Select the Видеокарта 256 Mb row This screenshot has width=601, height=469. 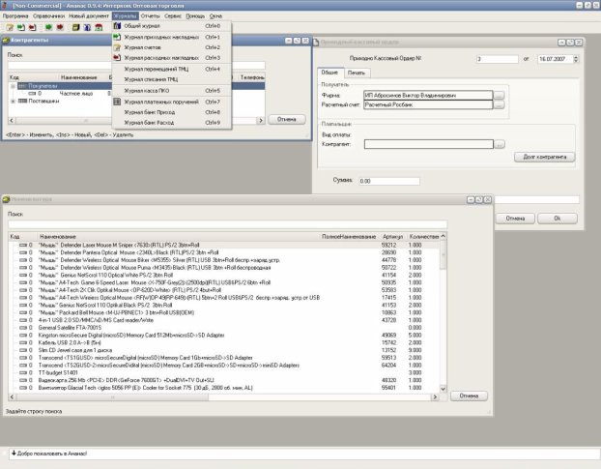(x=224, y=380)
